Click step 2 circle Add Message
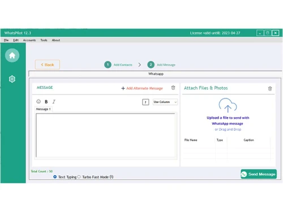 point(151,64)
